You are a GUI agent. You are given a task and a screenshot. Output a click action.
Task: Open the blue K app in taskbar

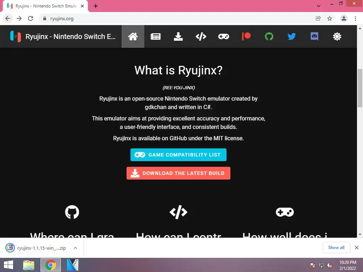click(72, 265)
